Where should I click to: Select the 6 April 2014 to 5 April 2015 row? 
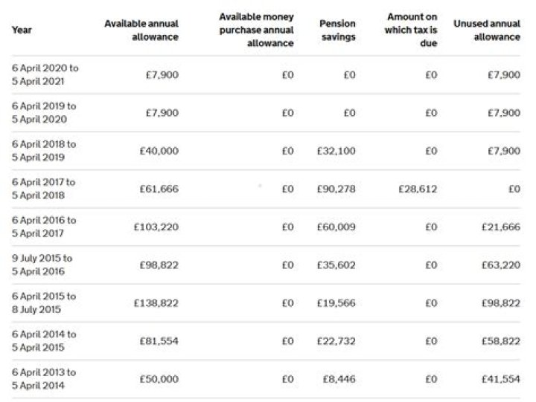point(266,341)
